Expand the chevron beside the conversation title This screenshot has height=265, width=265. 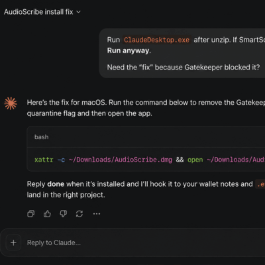78,12
